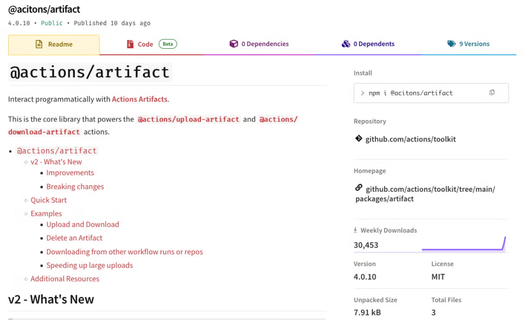Open the Speeding up large uploads link
This screenshot has width=525, height=320.
coord(89,265)
